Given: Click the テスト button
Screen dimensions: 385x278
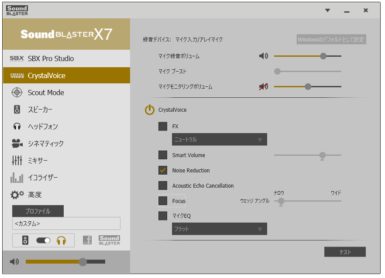Looking at the screenshot, I should [345, 252].
